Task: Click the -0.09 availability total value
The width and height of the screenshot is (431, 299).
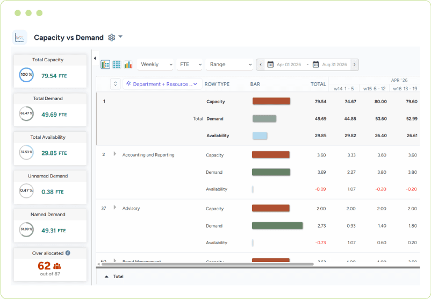Action: click(x=320, y=189)
